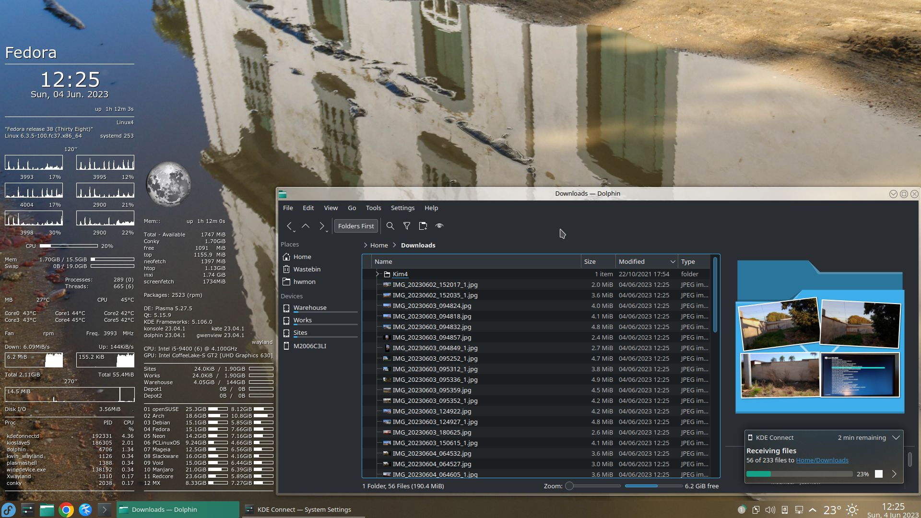This screenshot has width=921, height=518.
Task: Open the M2006C3LI phone device
Action: point(309,346)
